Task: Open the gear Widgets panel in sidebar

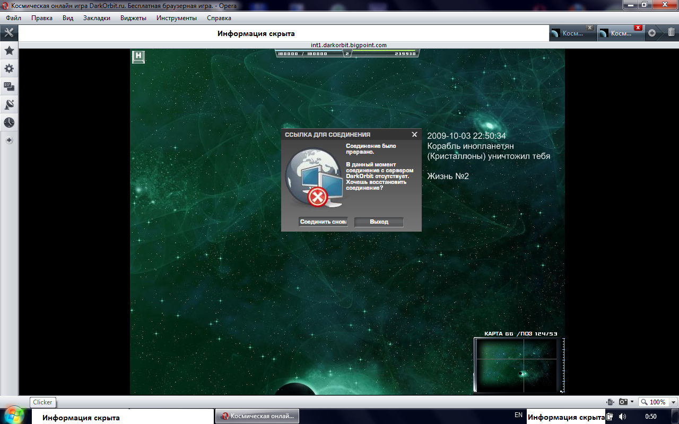Action: point(9,69)
